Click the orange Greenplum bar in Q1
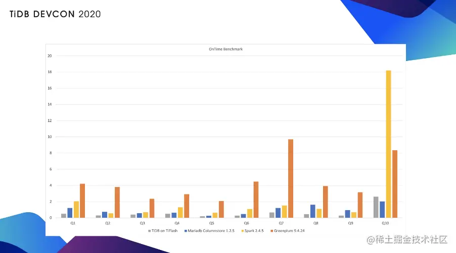The width and height of the screenshot is (456, 253). tap(82, 201)
